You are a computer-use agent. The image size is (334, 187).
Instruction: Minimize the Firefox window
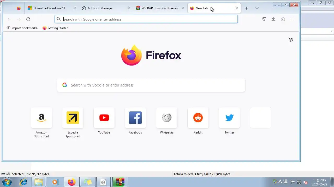coord(277,5)
